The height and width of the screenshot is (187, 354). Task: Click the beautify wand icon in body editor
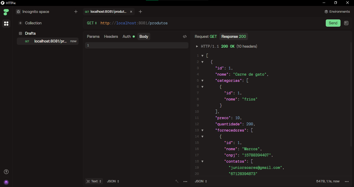[x=177, y=181]
